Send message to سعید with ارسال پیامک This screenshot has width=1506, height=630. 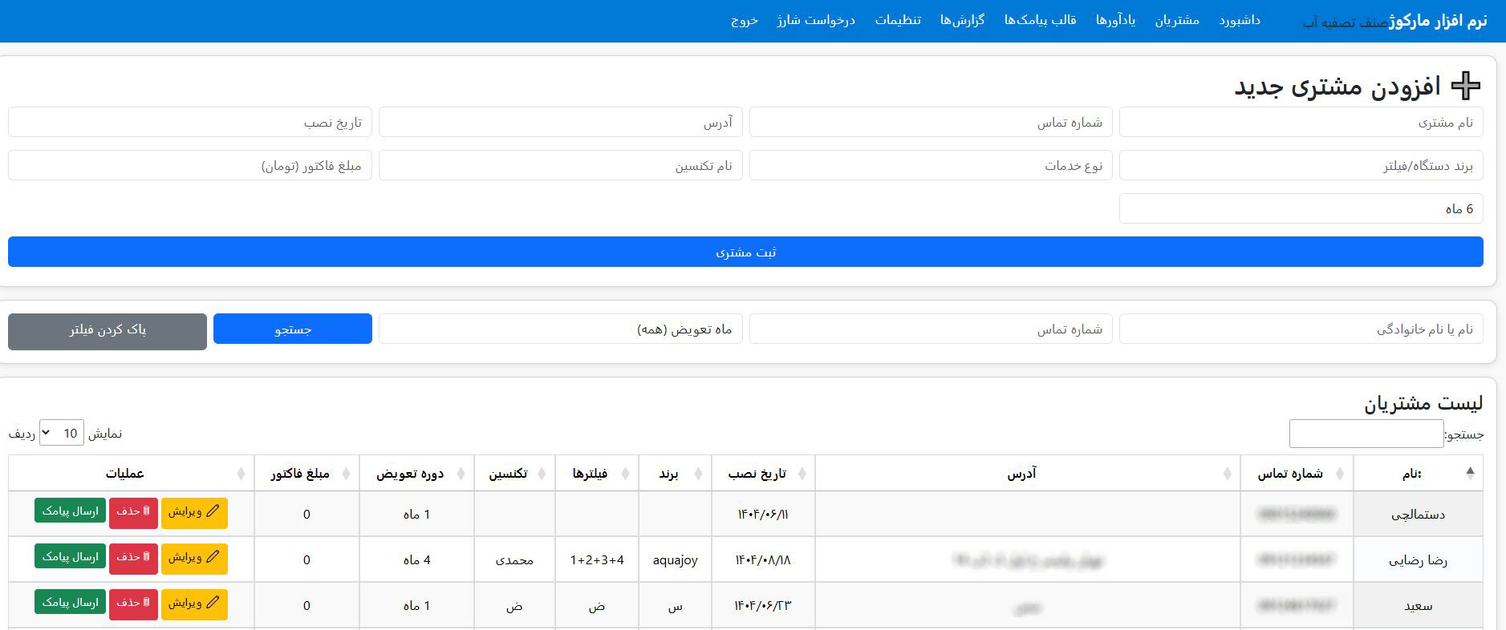(70, 603)
